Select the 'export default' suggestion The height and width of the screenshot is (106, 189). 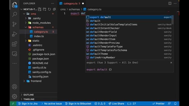(129, 17)
